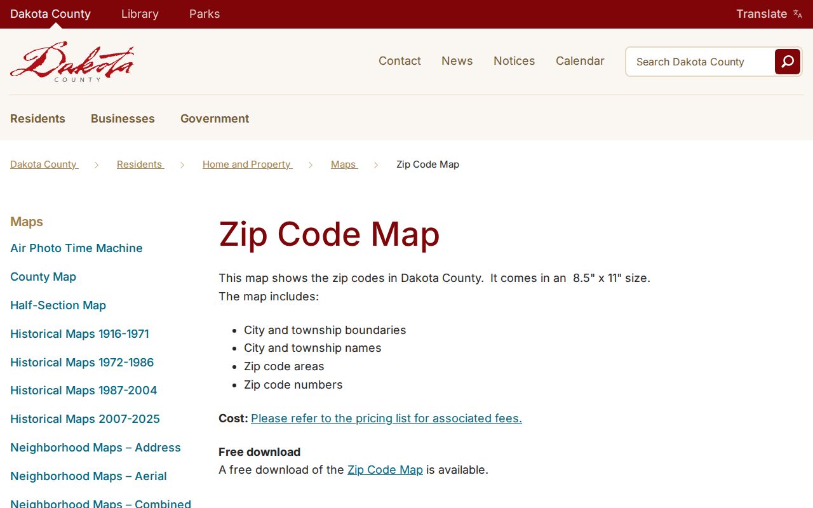The height and width of the screenshot is (508, 813).
Task: Open Historical Maps 1987-2004
Action: coord(84,391)
